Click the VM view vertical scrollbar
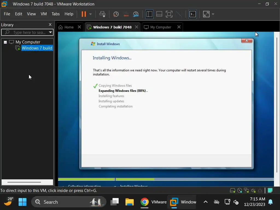280x210 pixels. [277, 105]
